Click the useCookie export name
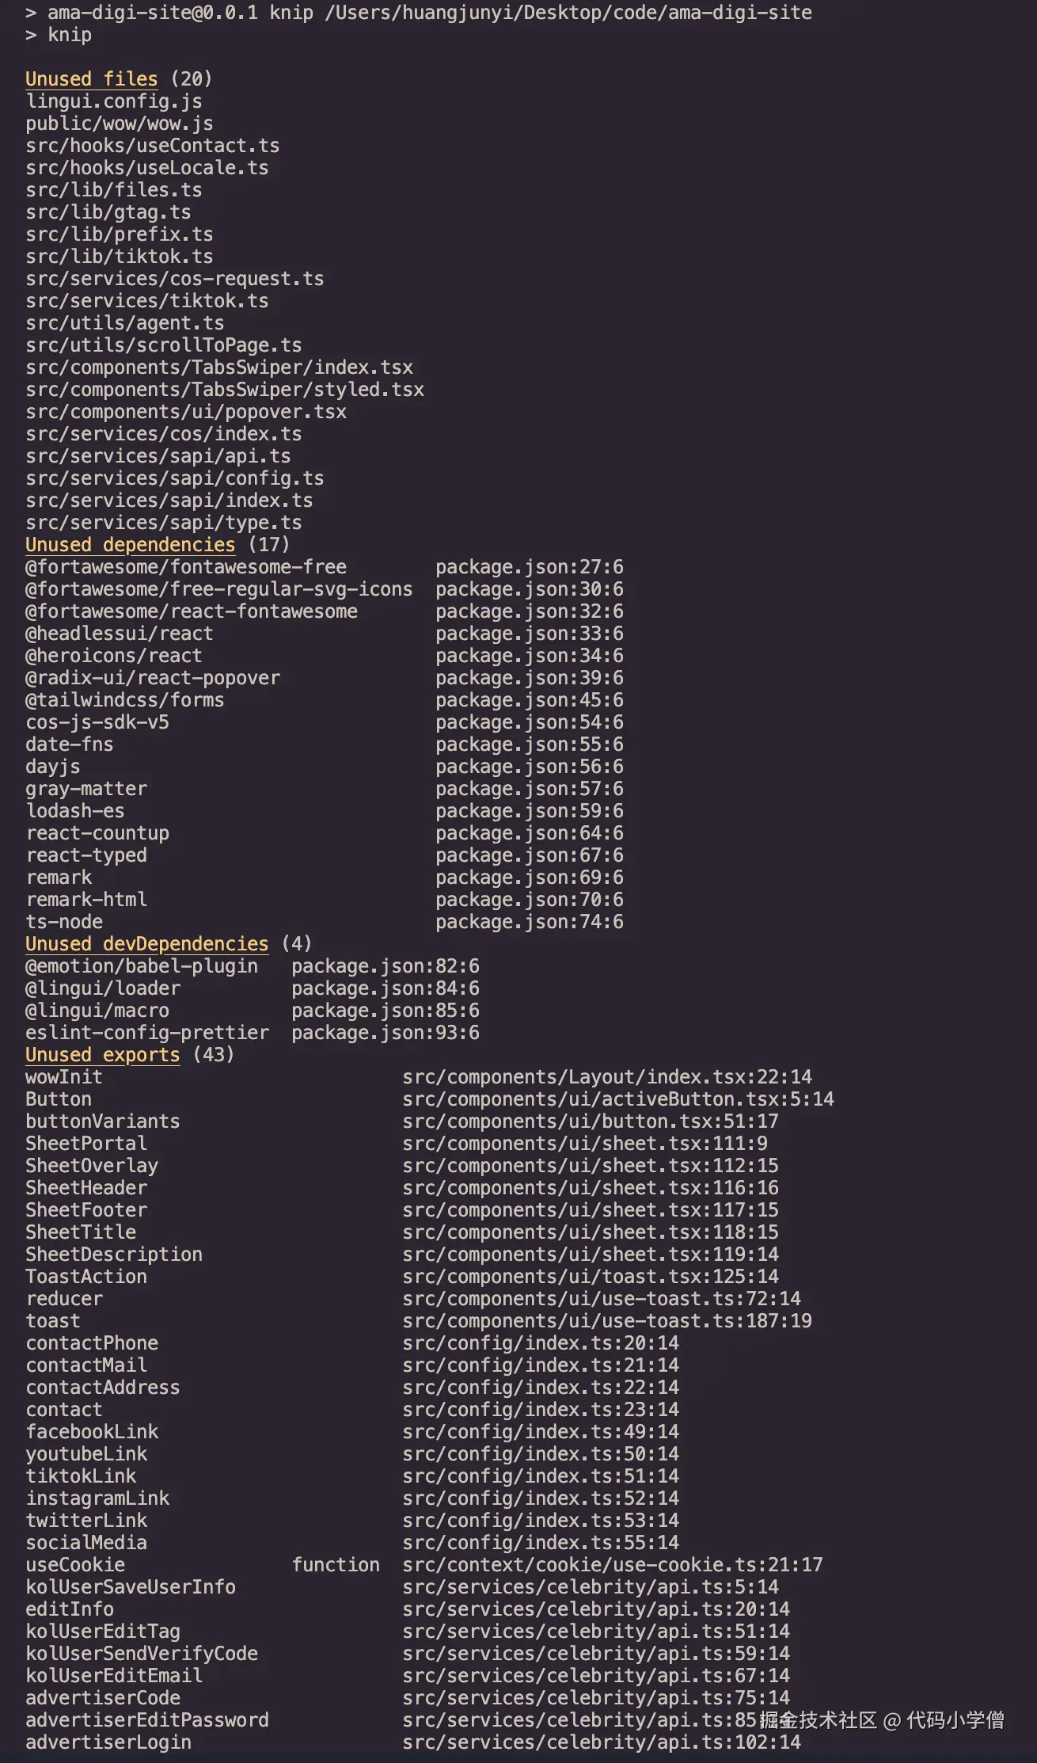 click(75, 1565)
